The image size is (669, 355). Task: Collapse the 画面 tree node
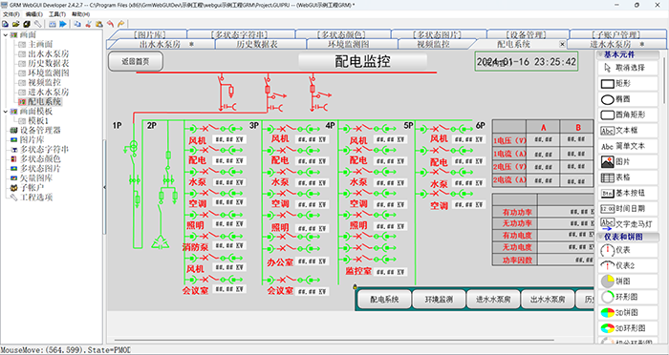click(x=5, y=35)
